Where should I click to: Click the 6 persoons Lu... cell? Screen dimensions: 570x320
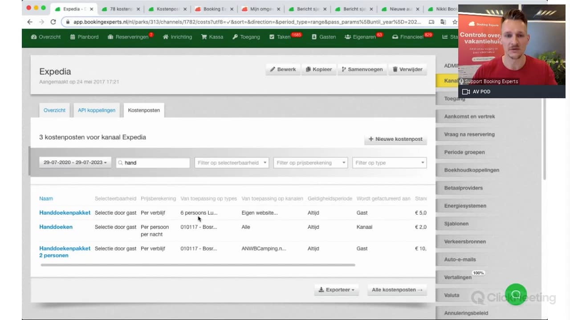[199, 213]
